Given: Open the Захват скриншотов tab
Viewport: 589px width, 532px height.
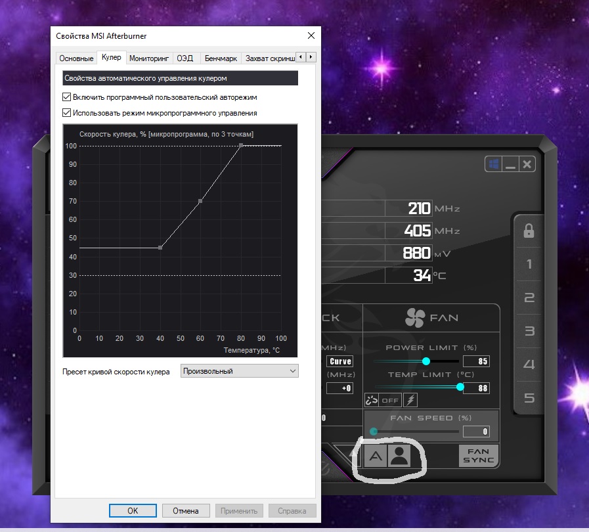Looking at the screenshot, I should (x=269, y=58).
